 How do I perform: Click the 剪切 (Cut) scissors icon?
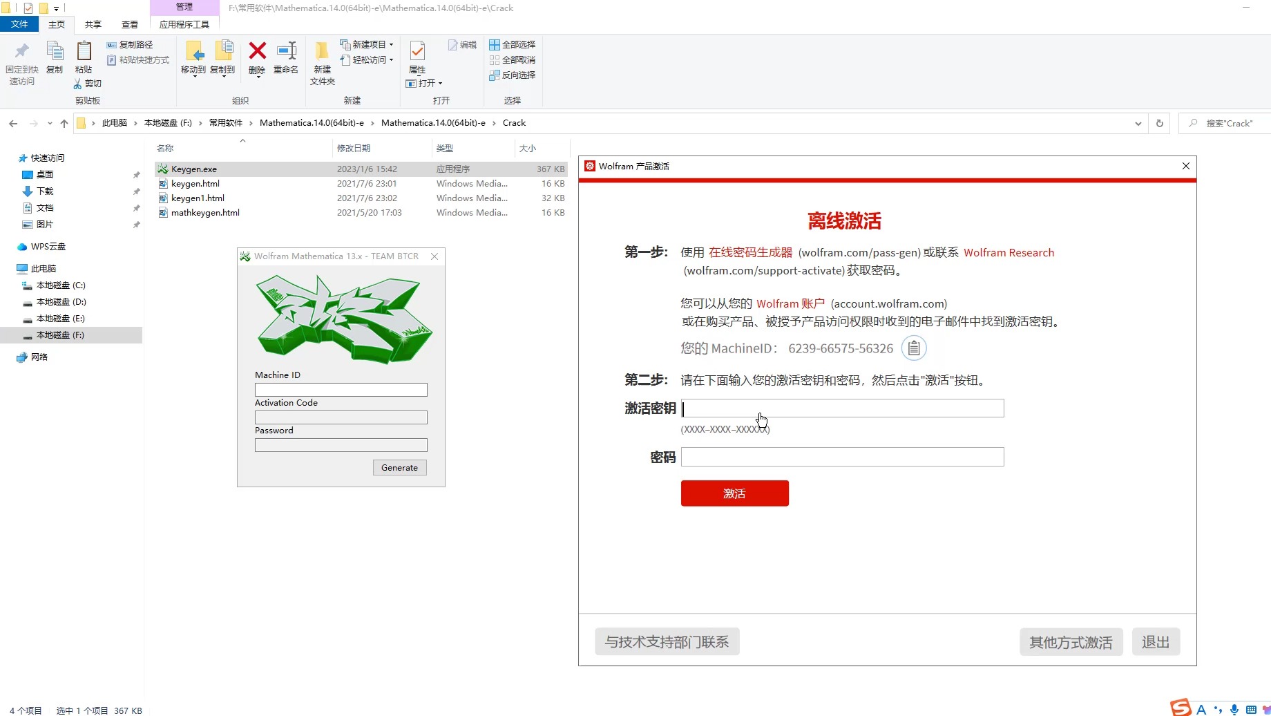[x=78, y=83]
